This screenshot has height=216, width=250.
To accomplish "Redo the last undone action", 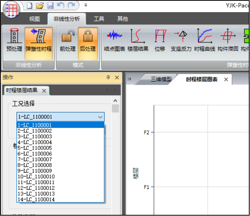I will tap(71, 6).
